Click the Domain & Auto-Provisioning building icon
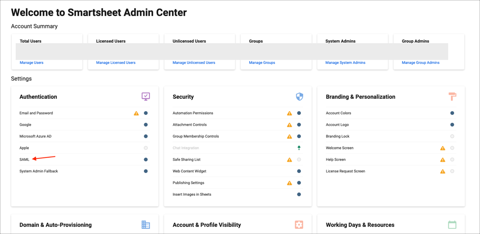The width and height of the screenshot is (480, 234). (x=146, y=225)
